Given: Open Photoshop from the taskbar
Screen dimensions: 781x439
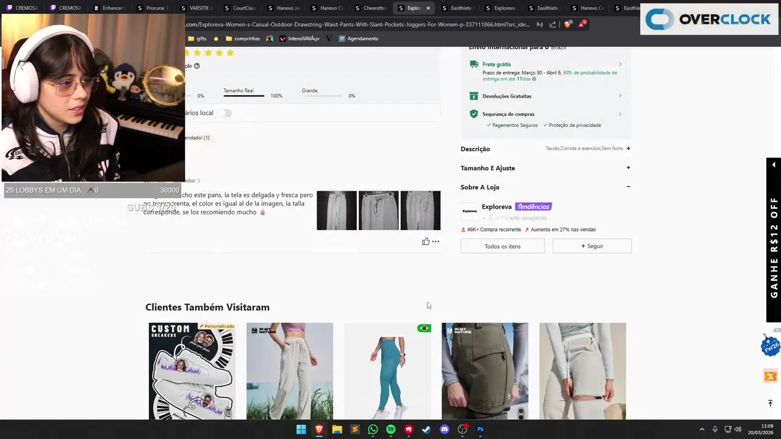Looking at the screenshot, I should pos(480,429).
